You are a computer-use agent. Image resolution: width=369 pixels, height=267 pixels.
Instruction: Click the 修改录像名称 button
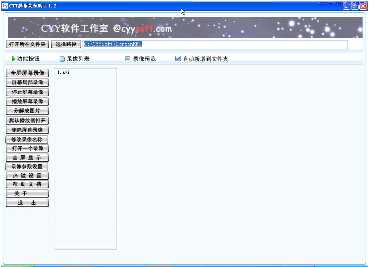click(27, 140)
